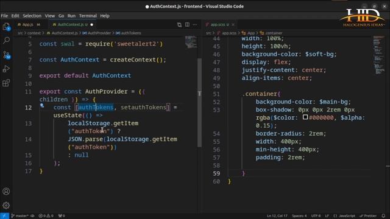
Task: Click the left editor vertical scrollbar
Action: click(x=199, y=103)
